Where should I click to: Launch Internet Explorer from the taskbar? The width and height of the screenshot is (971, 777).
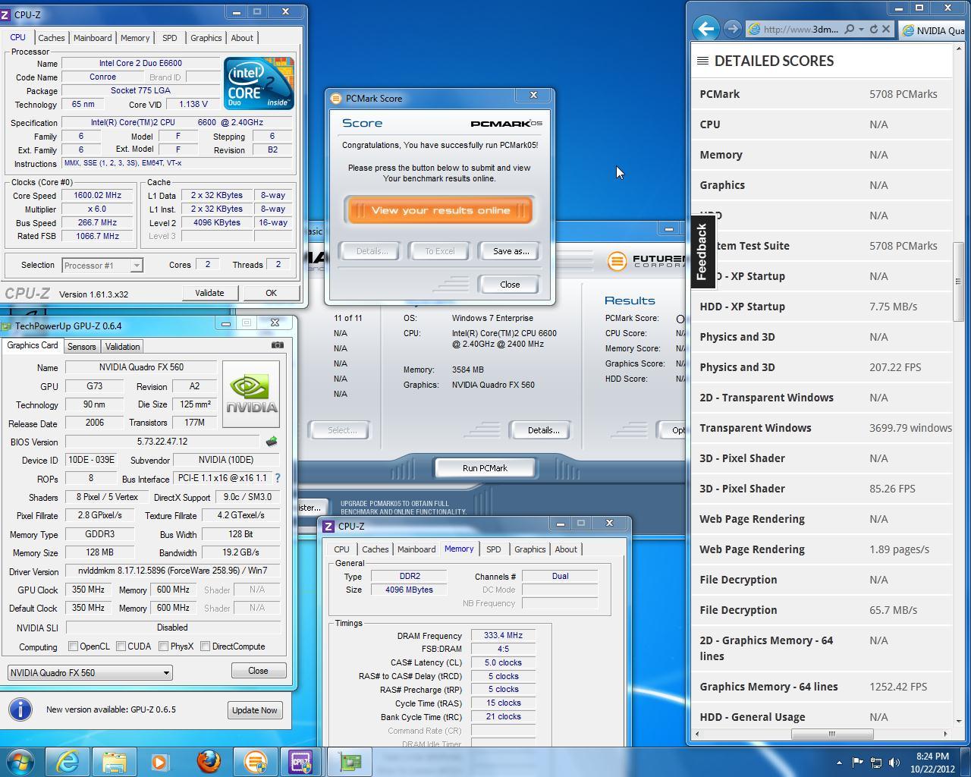coord(68,762)
